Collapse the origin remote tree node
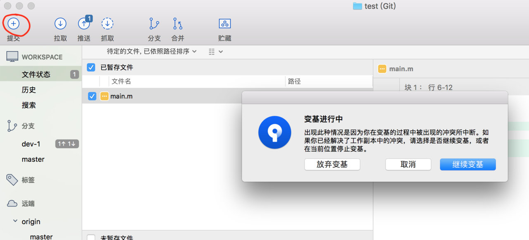 click(x=15, y=221)
